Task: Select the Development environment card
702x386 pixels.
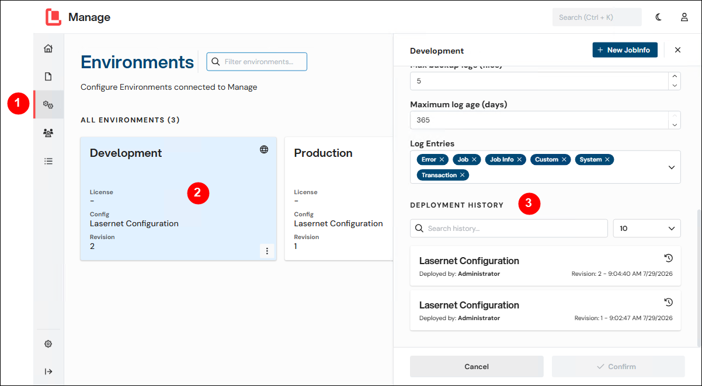Action: (x=179, y=199)
